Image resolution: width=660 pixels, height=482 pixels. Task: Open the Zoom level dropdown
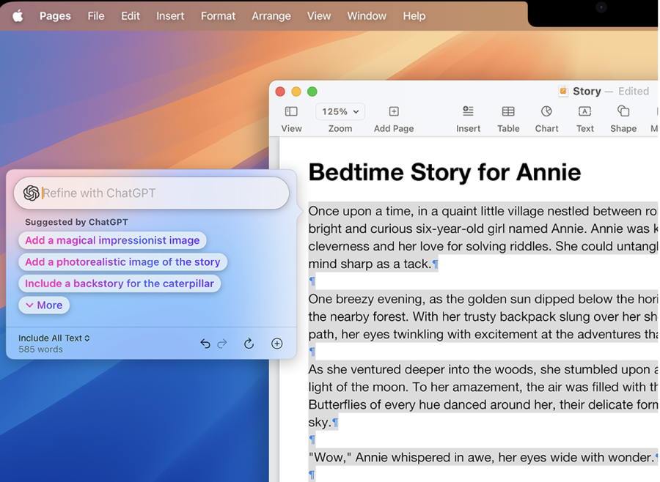(x=340, y=111)
